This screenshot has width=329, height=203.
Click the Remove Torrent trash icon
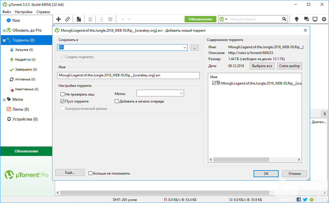tap(90, 19)
